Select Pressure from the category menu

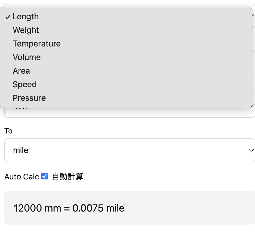pos(29,98)
